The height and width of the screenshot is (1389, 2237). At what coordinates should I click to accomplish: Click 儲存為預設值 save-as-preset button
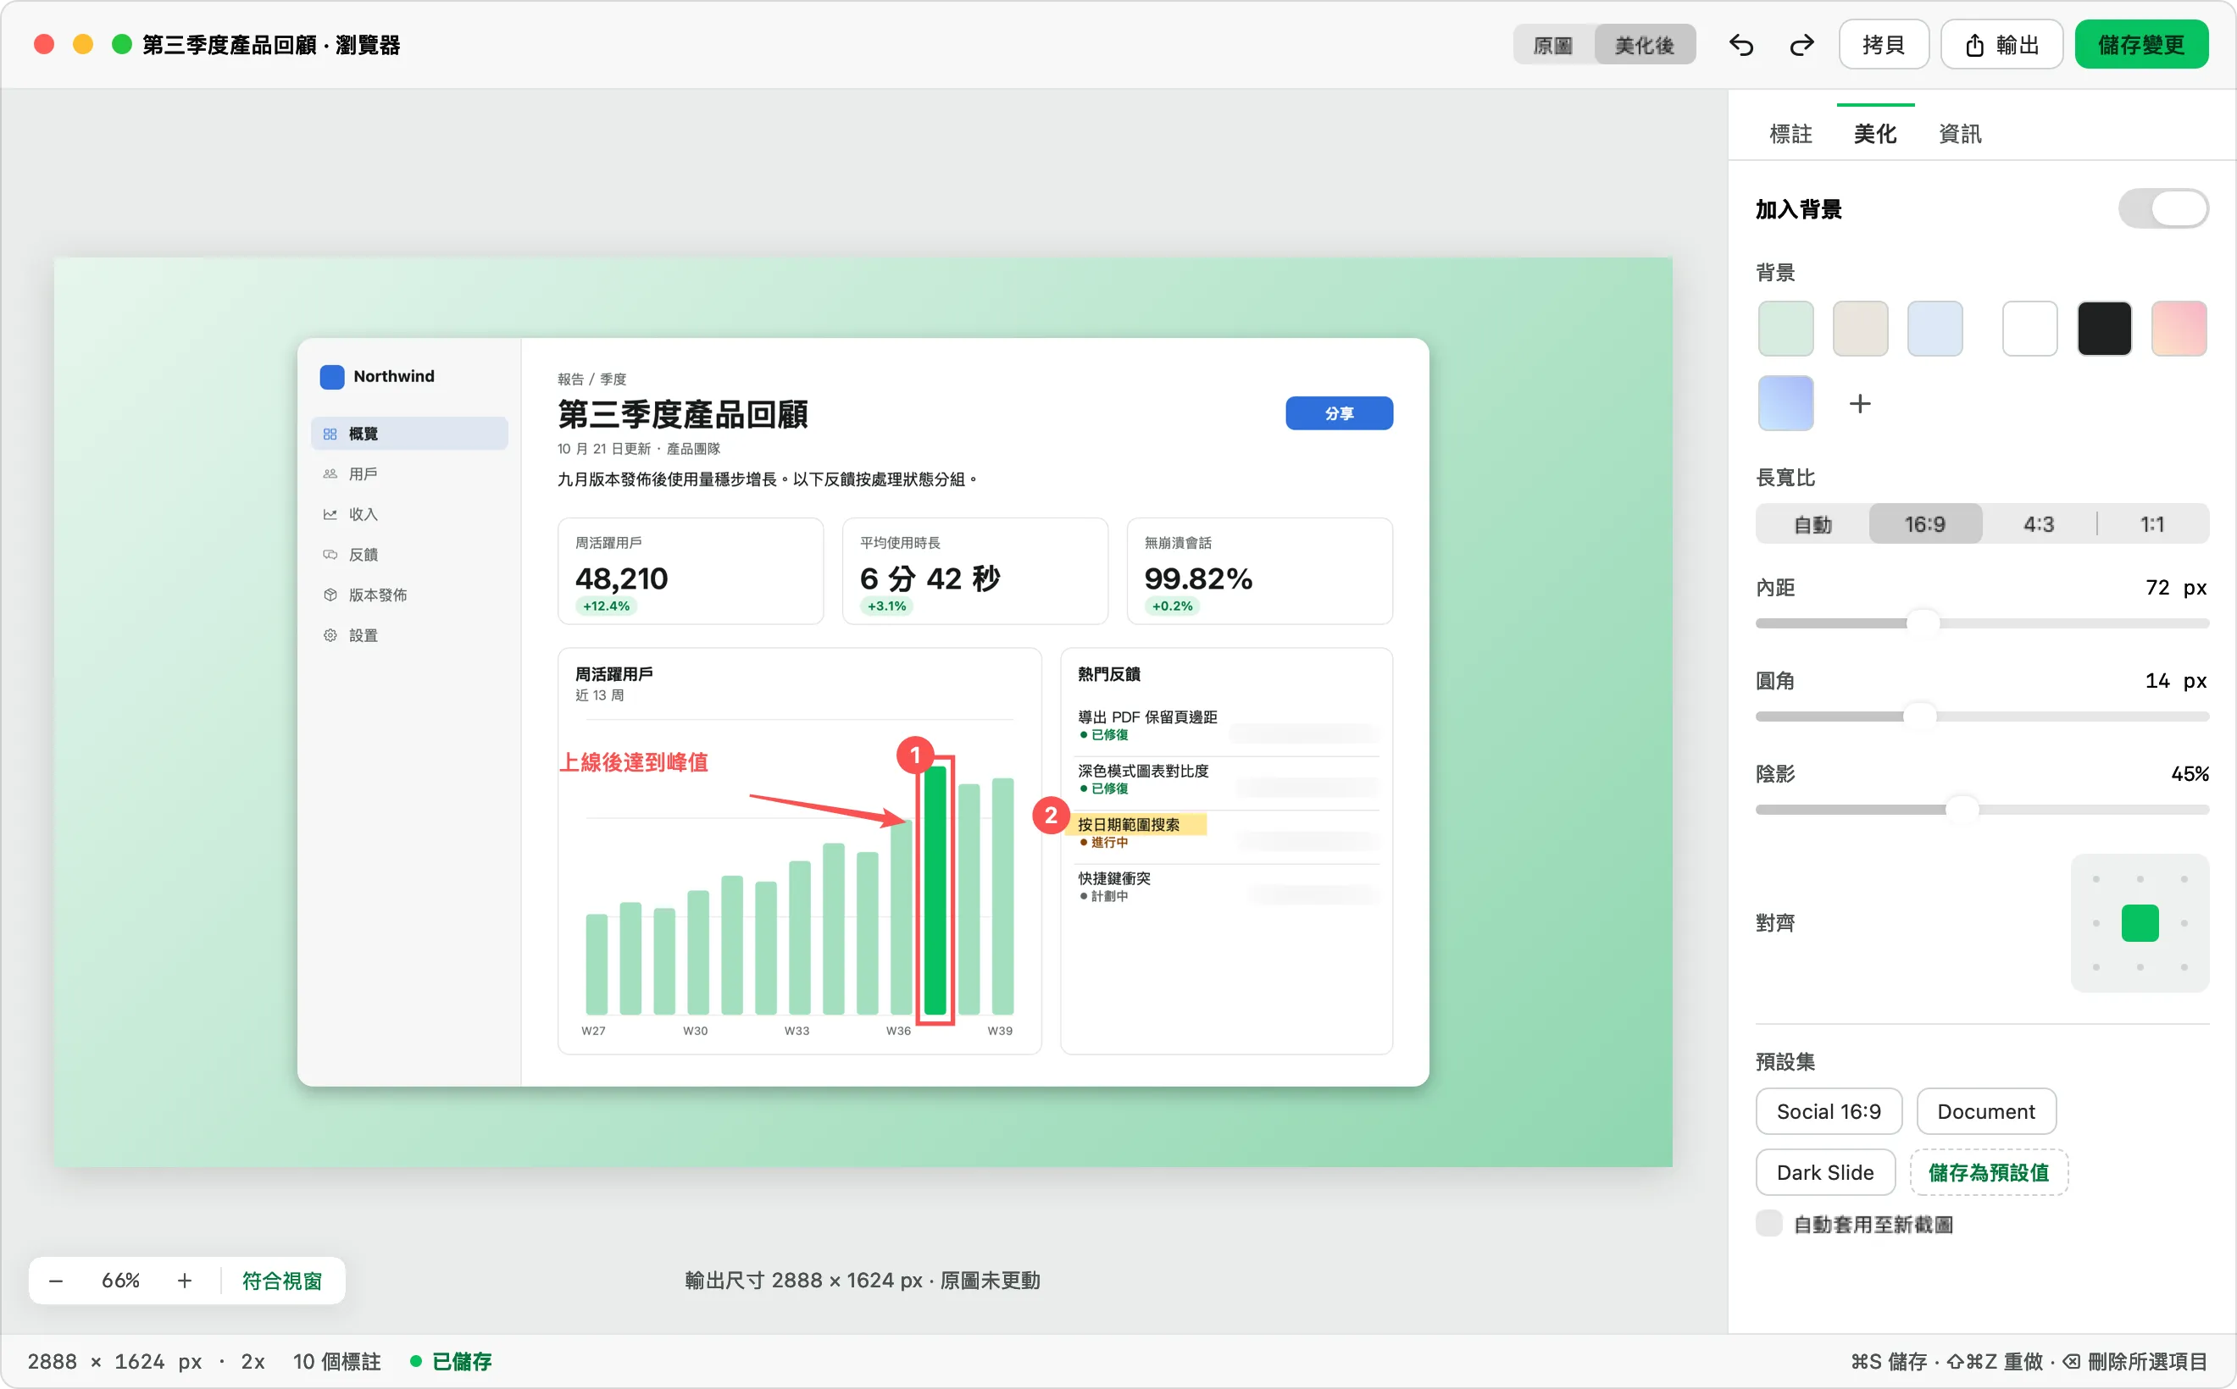(1989, 1172)
